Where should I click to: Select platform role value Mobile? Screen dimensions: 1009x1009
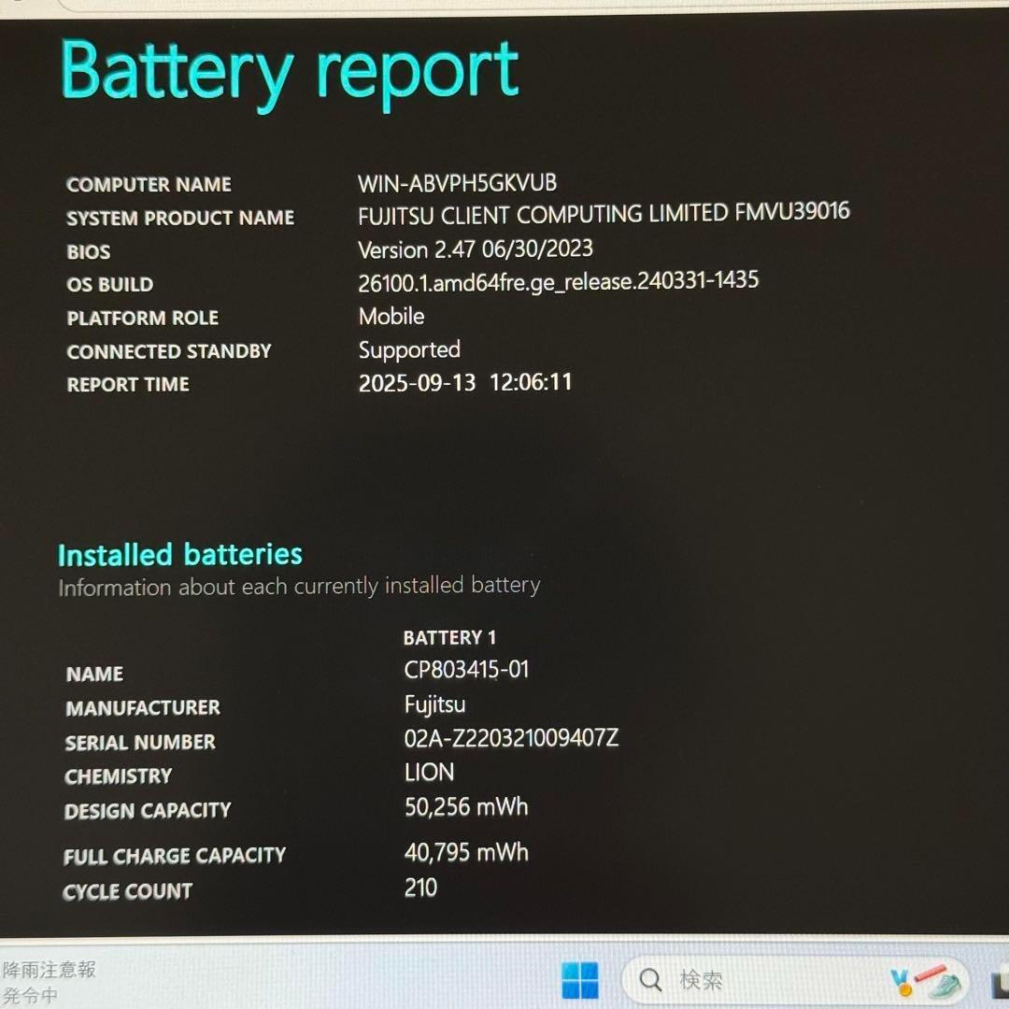[391, 317]
